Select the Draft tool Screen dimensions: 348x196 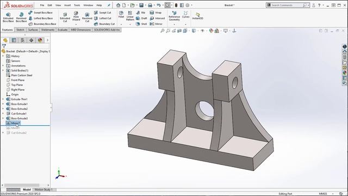click(x=141, y=18)
